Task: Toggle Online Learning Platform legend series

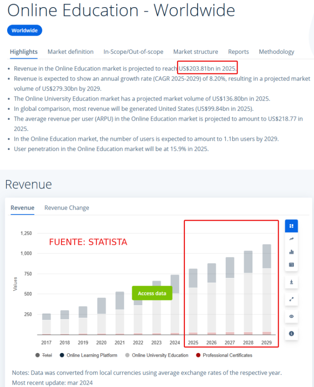Action: pos(88,355)
